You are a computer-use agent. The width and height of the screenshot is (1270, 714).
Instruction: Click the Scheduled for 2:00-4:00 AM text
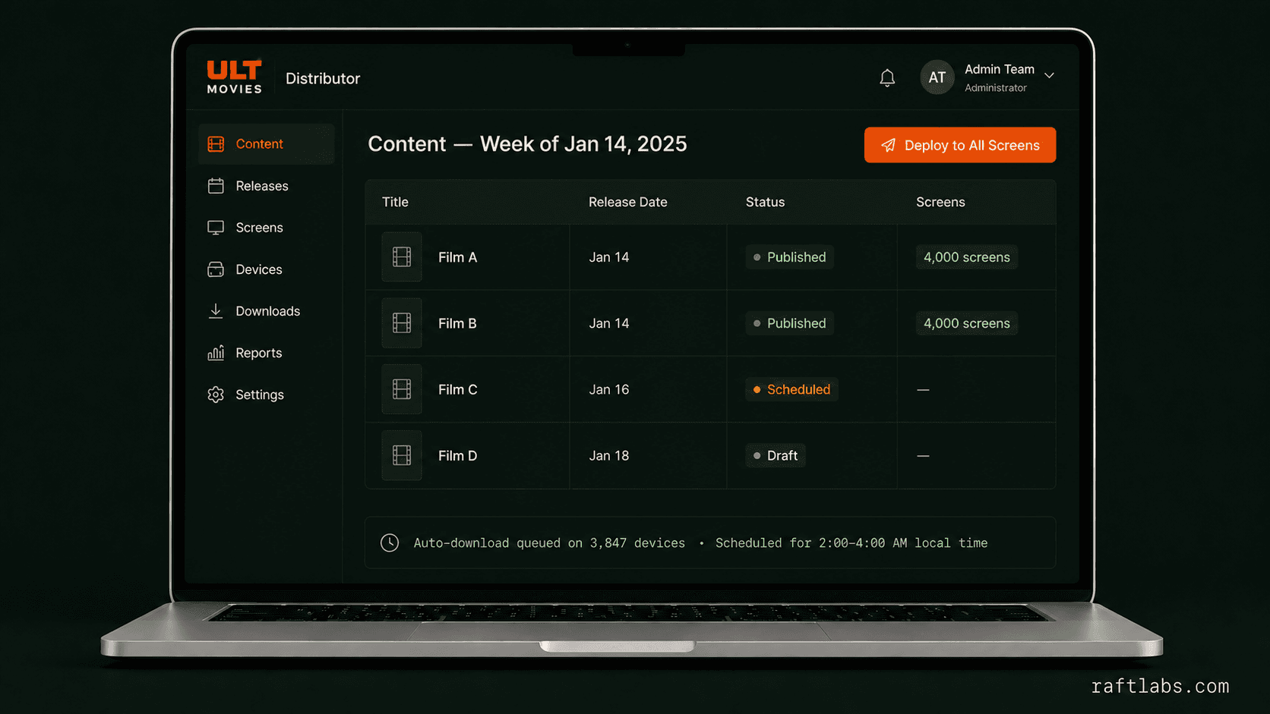coord(851,543)
